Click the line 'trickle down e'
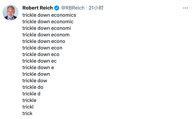Viewport: 192px width, 119px height. [38, 68]
